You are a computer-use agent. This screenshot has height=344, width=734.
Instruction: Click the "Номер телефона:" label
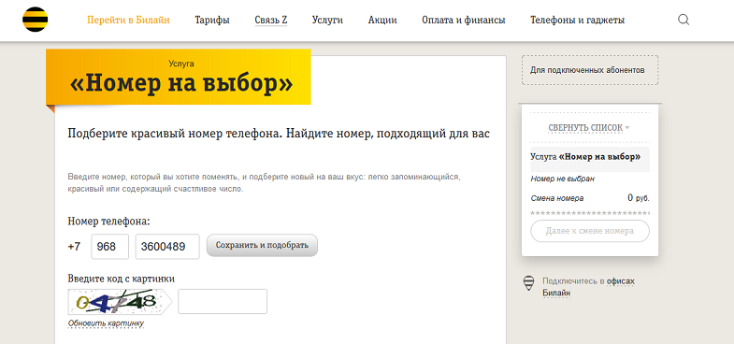tap(108, 222)
